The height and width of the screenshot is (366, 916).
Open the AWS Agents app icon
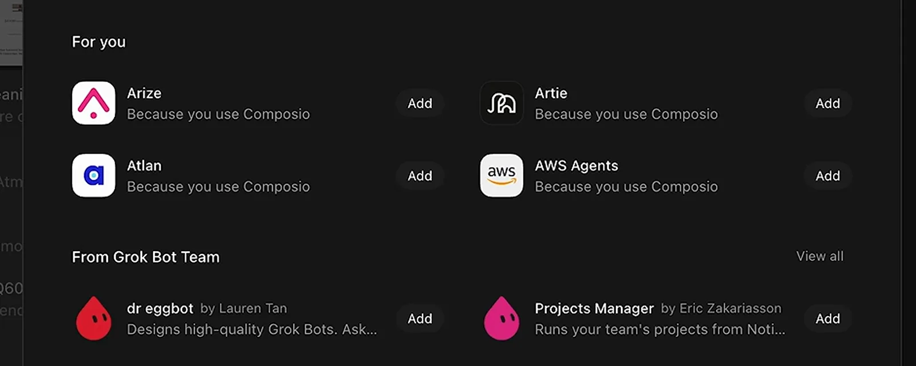pos(502,176)
